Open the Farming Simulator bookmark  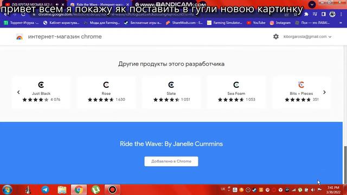pos(224,23)
